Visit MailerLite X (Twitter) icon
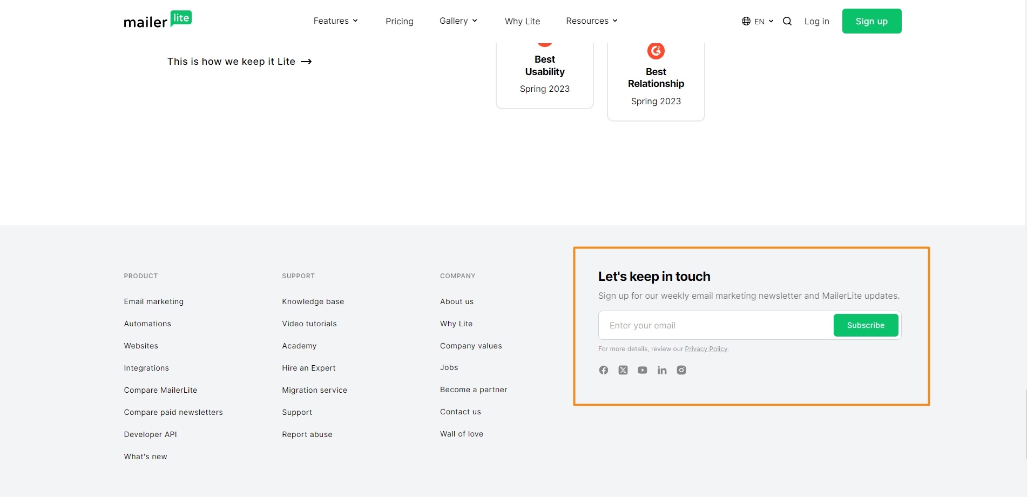The image size is (1027, 497). coord(623,370)
